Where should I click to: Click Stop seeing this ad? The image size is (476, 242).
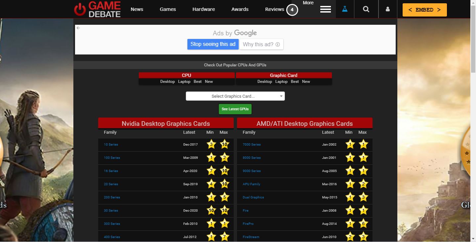tap(213, 44)
